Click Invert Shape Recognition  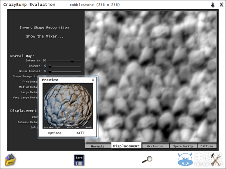click(x=44, y=28)
